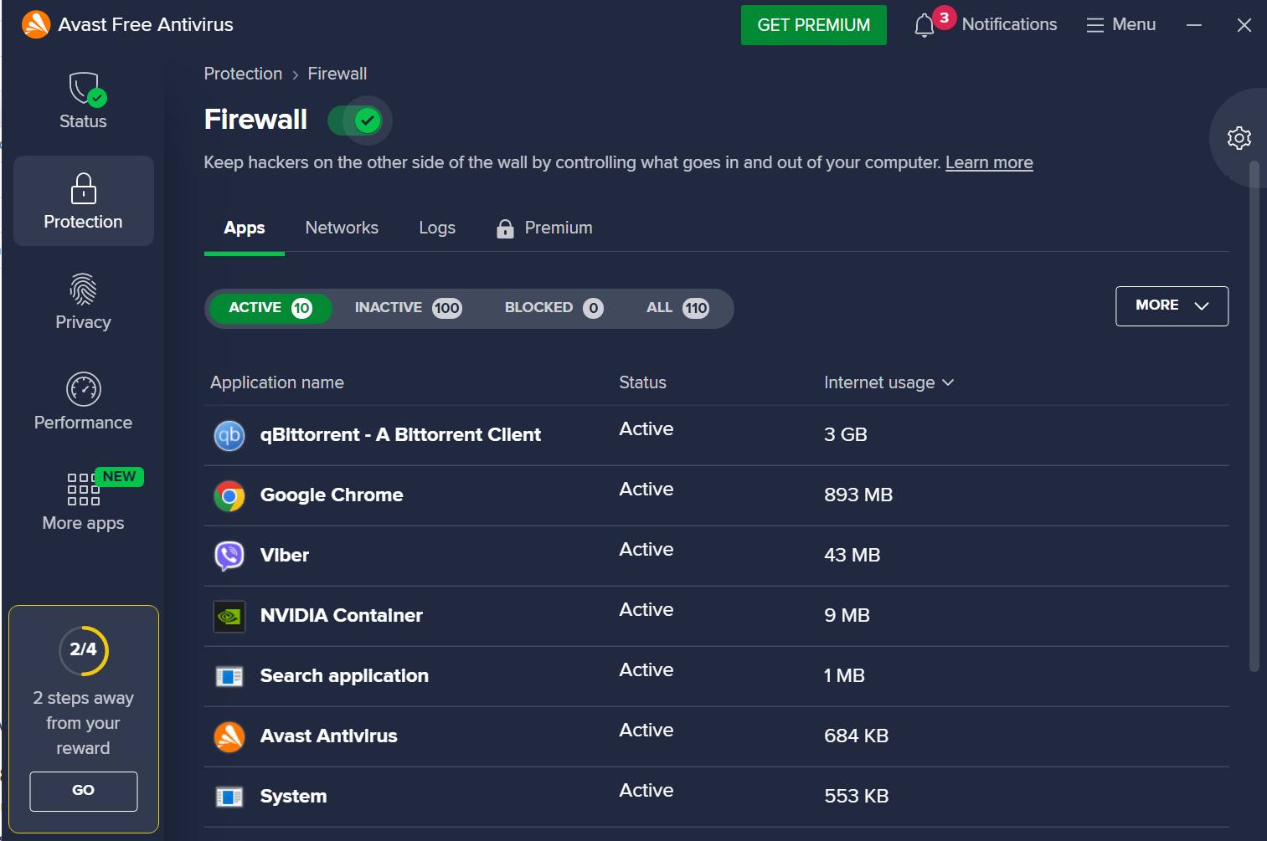Open the Learn more link
This screenshot has width=1267, height=841.
point(989,162)
